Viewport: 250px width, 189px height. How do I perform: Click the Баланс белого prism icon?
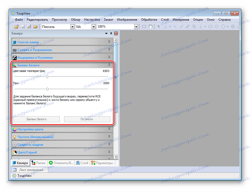(x=15, y=65)
